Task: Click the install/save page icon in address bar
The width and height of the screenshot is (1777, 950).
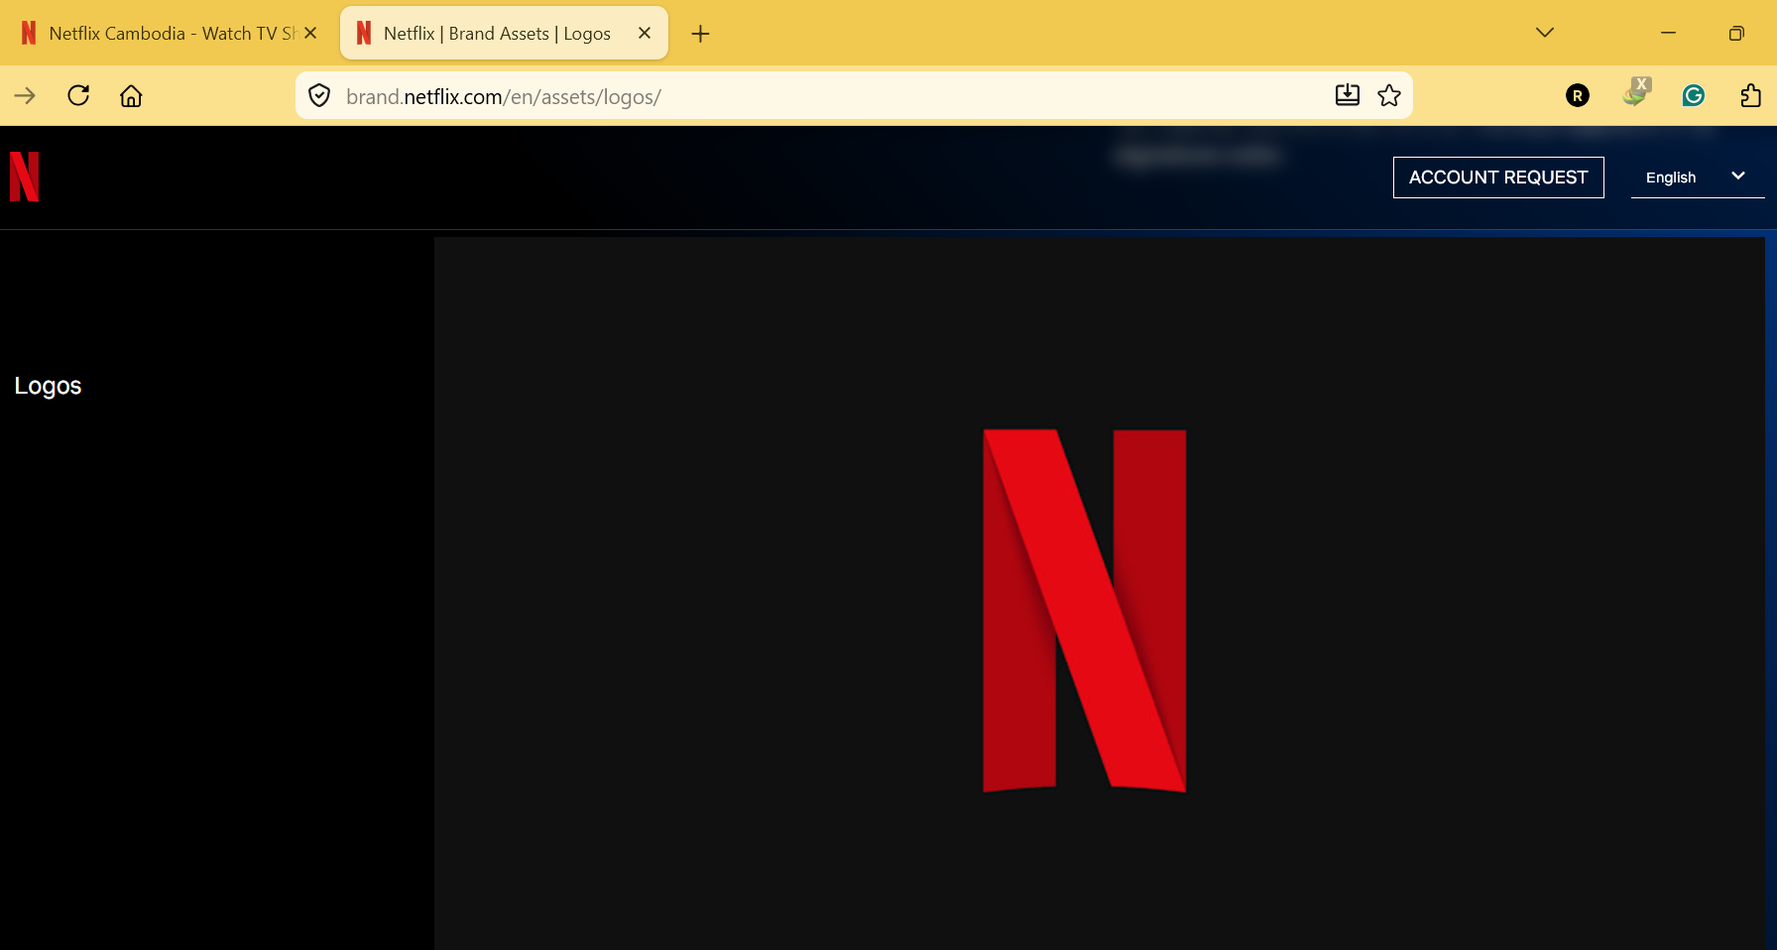Action: tap(1348, 95)
